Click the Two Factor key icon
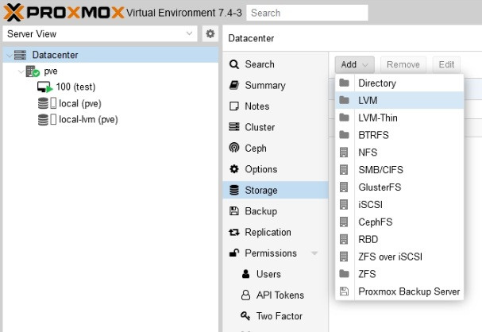482x332 pixels. coord(245,315)
